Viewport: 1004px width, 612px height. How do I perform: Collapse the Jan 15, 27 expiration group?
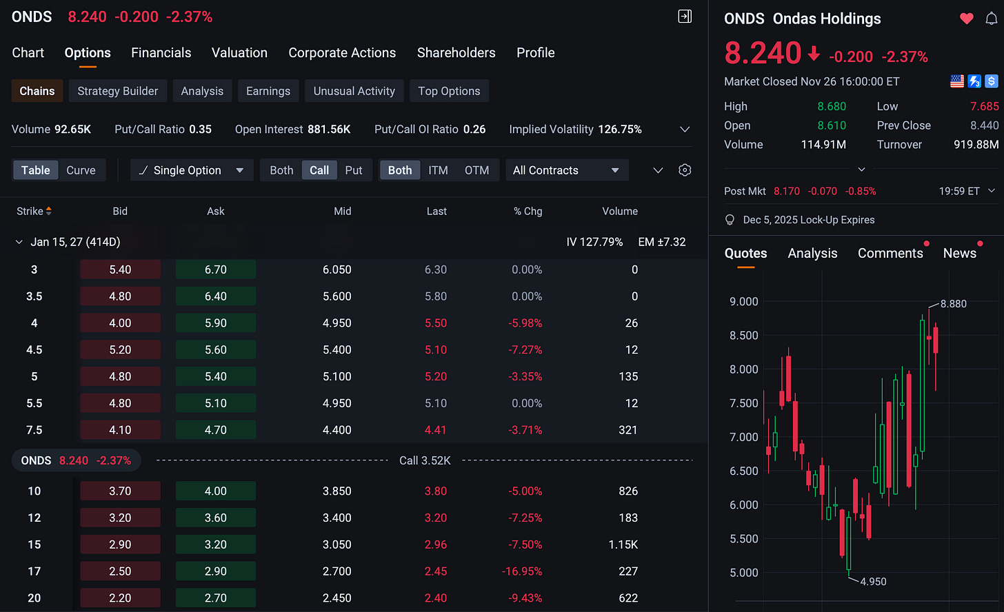click(19, 242)
